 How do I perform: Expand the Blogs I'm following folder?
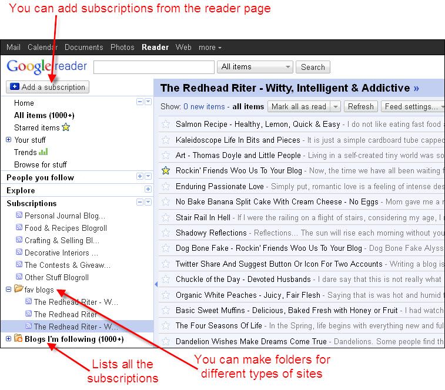pyautogui.click(x=8, y=339)
